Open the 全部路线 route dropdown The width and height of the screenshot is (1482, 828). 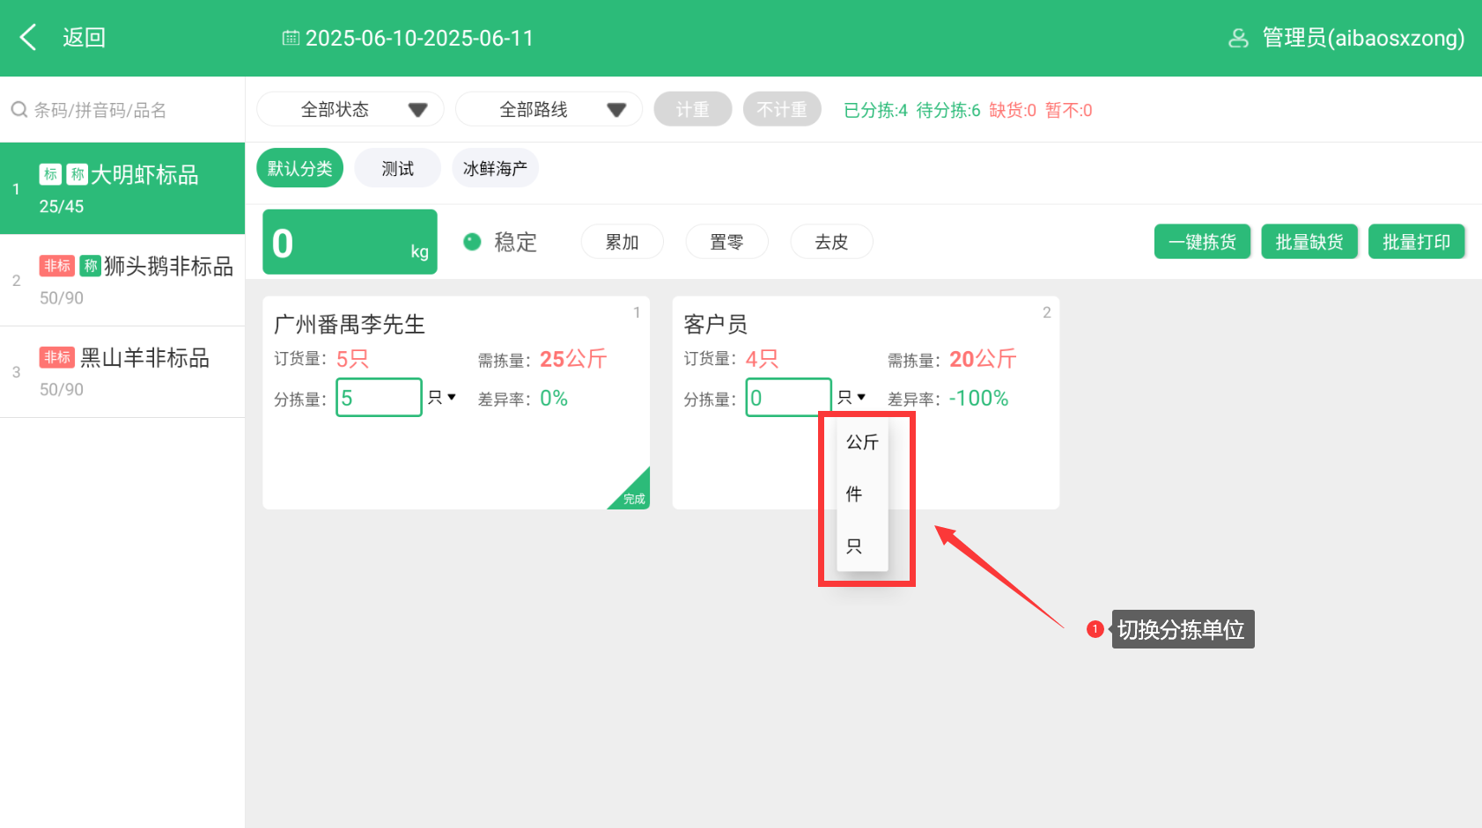[x=548, y=110]
